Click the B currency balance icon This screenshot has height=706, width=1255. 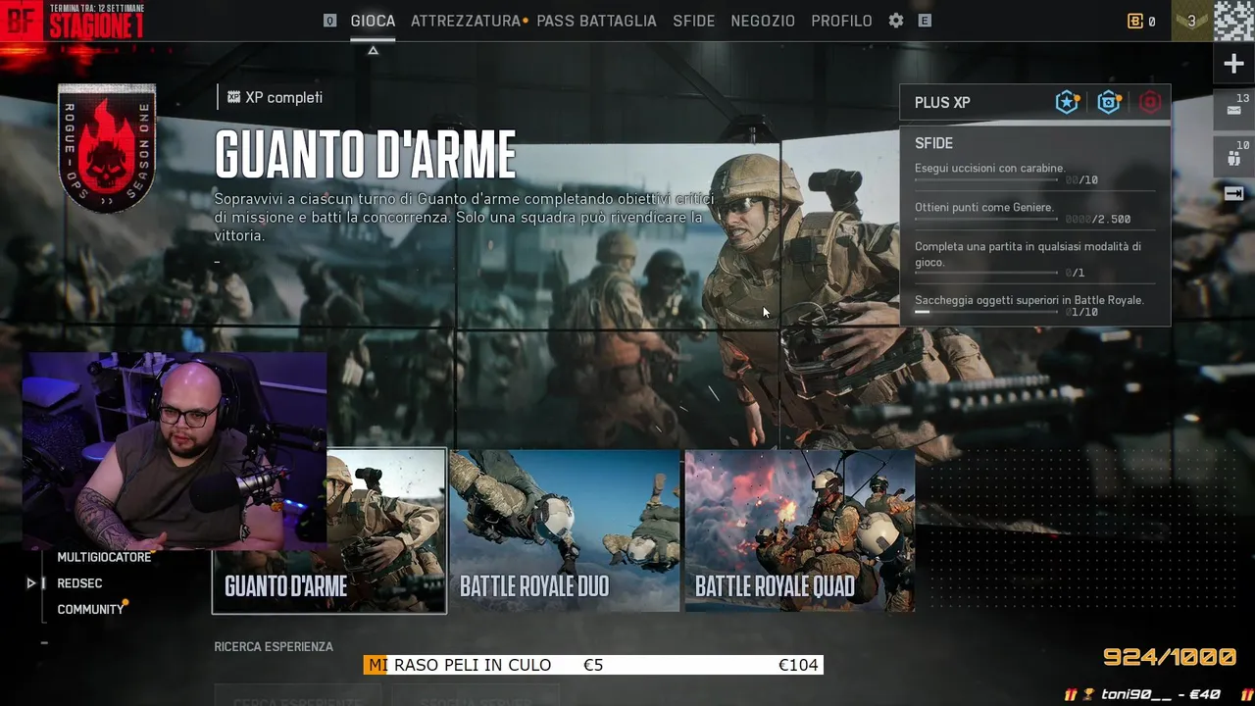[x=1135, y=21]
